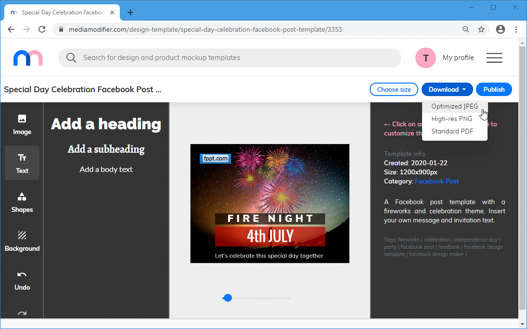Viewport: 527px width, 329px height.
Task: Open the Facebook Post category link
Action: (x=437, y=181)
